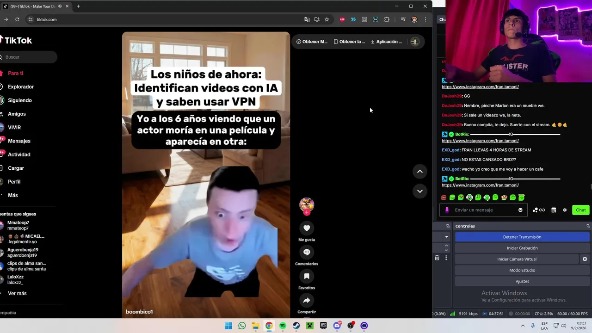The width and height of the screenshot is (592, 333).
Task: Click the boombico1 creator name
Action: pyautogui.click(x=139, y=312)
